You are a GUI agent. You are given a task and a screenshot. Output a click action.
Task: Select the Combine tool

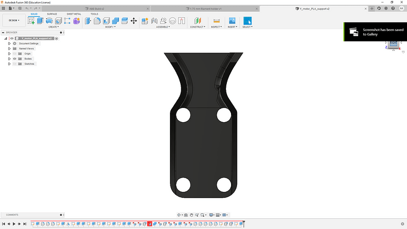115,21
